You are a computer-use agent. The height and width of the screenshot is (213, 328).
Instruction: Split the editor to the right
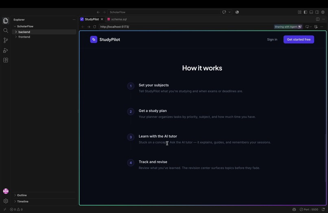click(x=318, y=19)
